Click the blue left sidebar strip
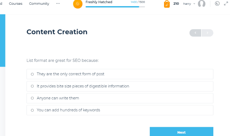 2,41
